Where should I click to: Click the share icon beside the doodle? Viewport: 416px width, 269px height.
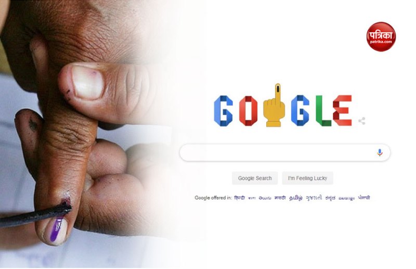pyautogui.click(x=361, y=121)
